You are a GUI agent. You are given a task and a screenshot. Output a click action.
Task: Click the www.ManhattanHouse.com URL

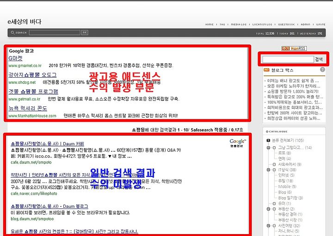(32, 116)
